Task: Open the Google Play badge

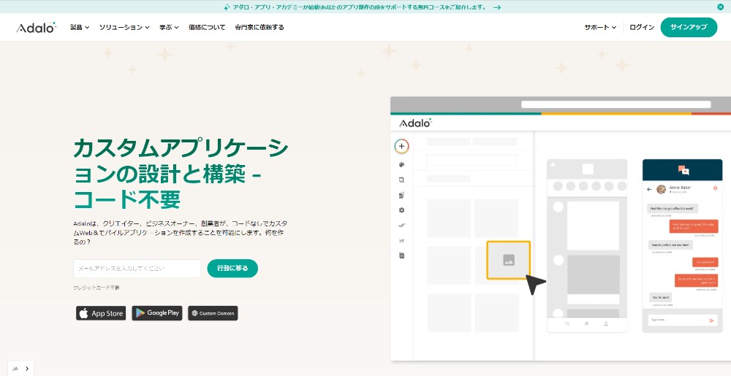Action: point(157,313)
